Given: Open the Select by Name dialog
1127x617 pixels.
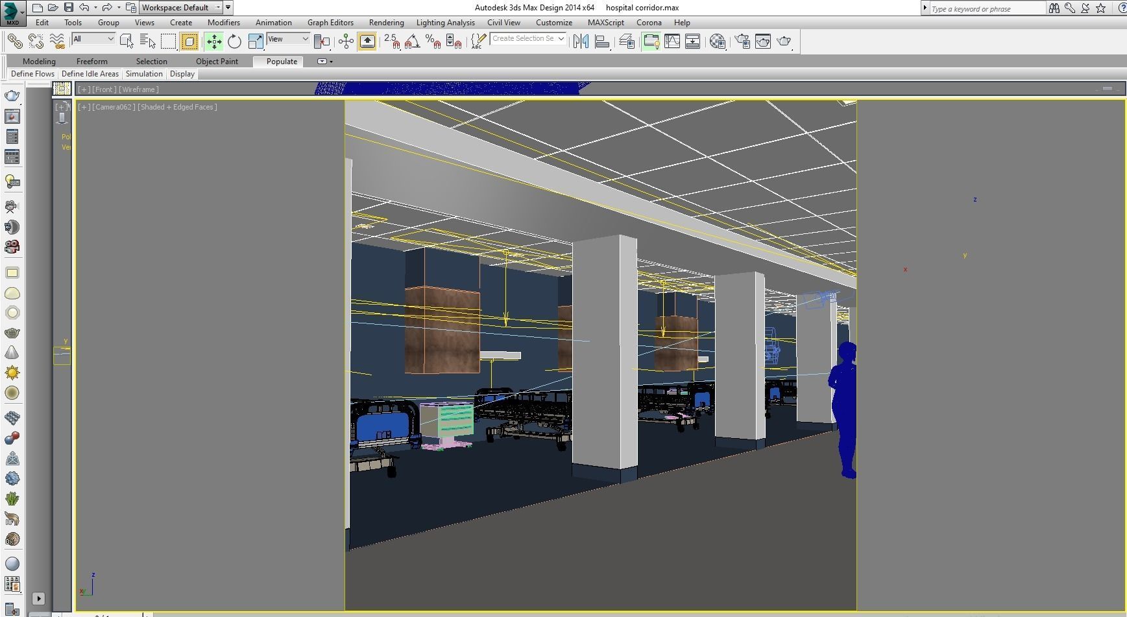Looking at the screenshot, I should coord(147,41).
